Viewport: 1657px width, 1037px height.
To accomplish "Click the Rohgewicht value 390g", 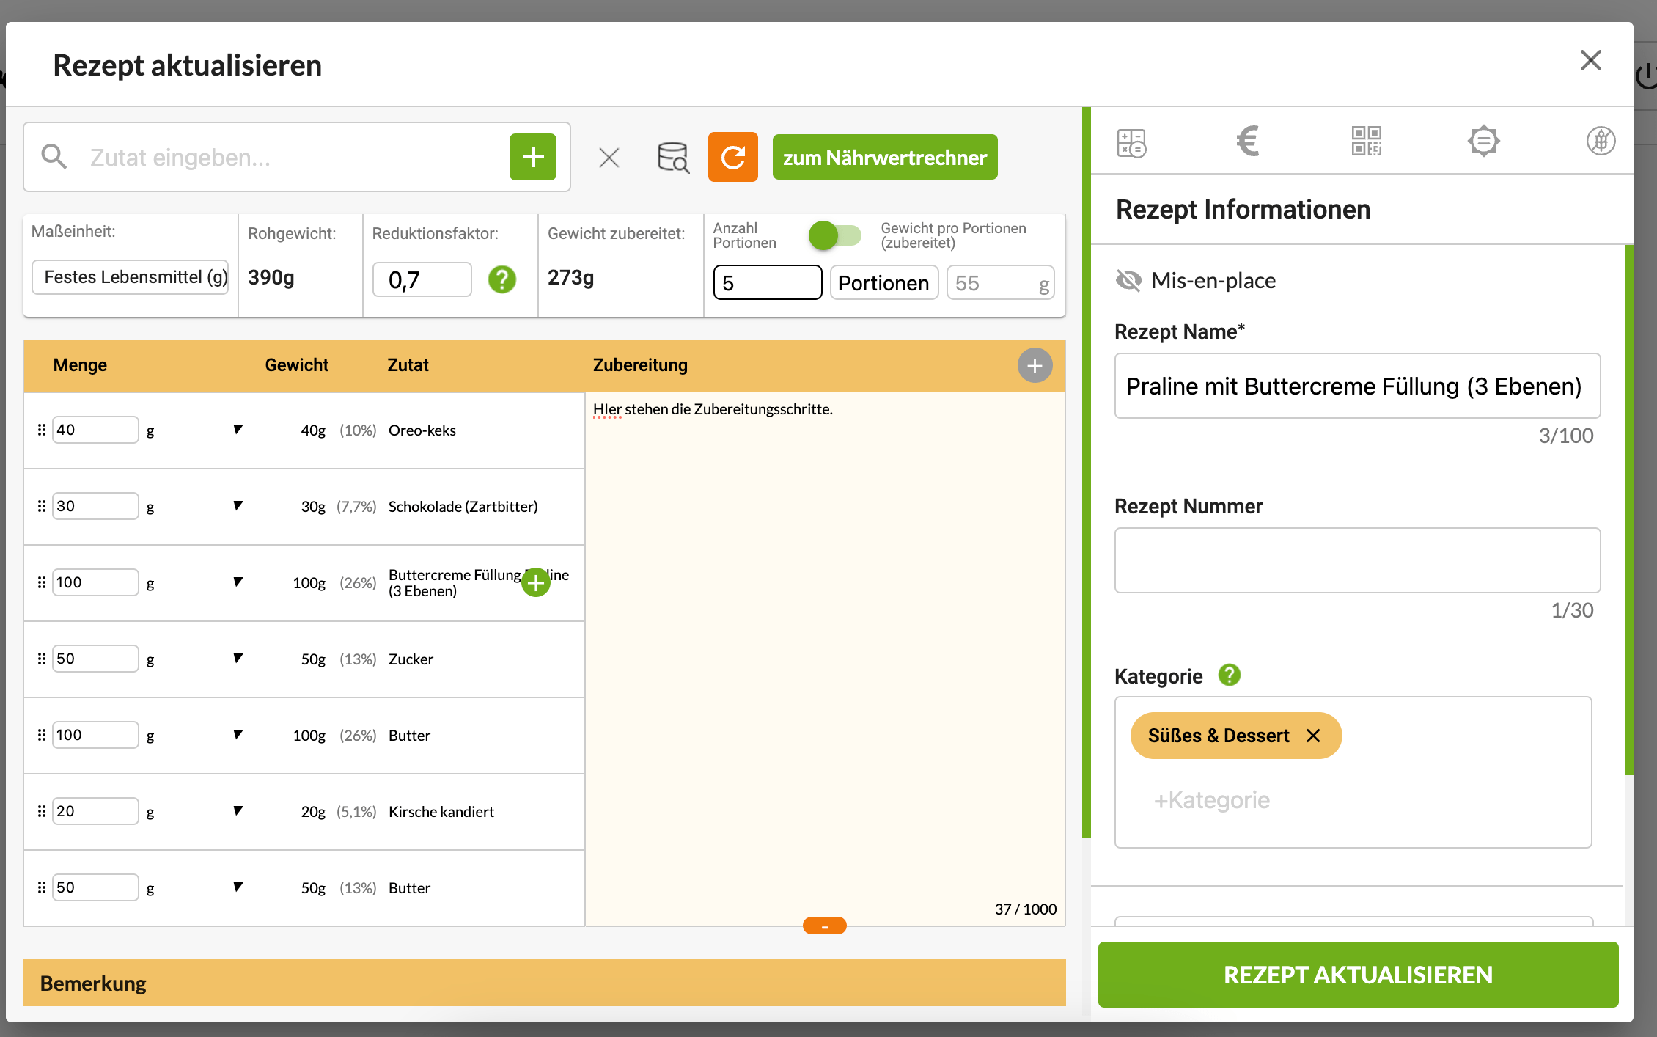I will (271, 277).
